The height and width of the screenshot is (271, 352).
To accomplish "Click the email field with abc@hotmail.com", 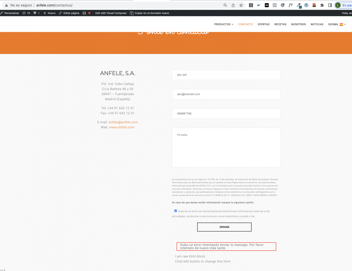I will coord(226,94).
